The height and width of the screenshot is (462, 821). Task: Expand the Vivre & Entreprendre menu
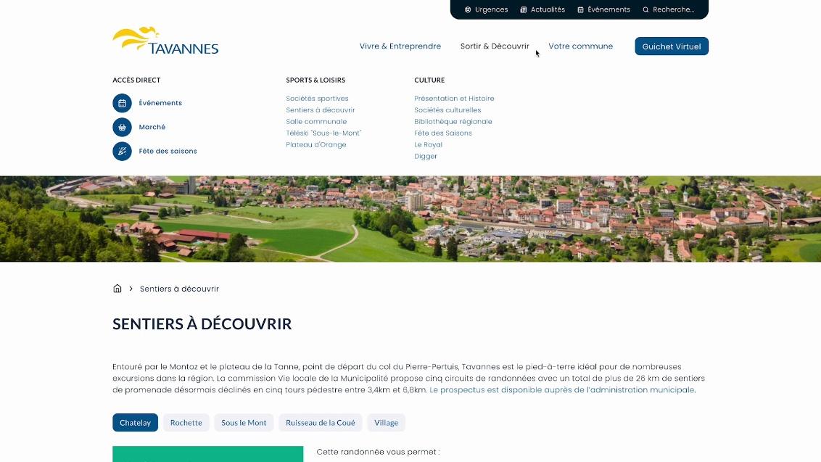400,46
